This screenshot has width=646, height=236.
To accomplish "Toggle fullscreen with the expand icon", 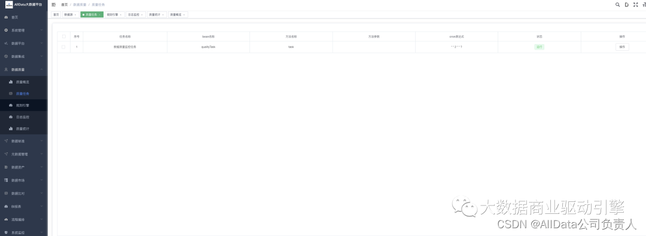I will tap(636, 5).
